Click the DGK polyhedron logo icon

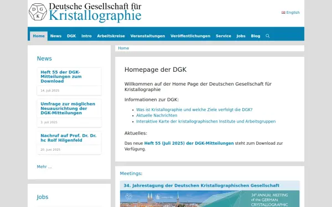coord(38,12)
